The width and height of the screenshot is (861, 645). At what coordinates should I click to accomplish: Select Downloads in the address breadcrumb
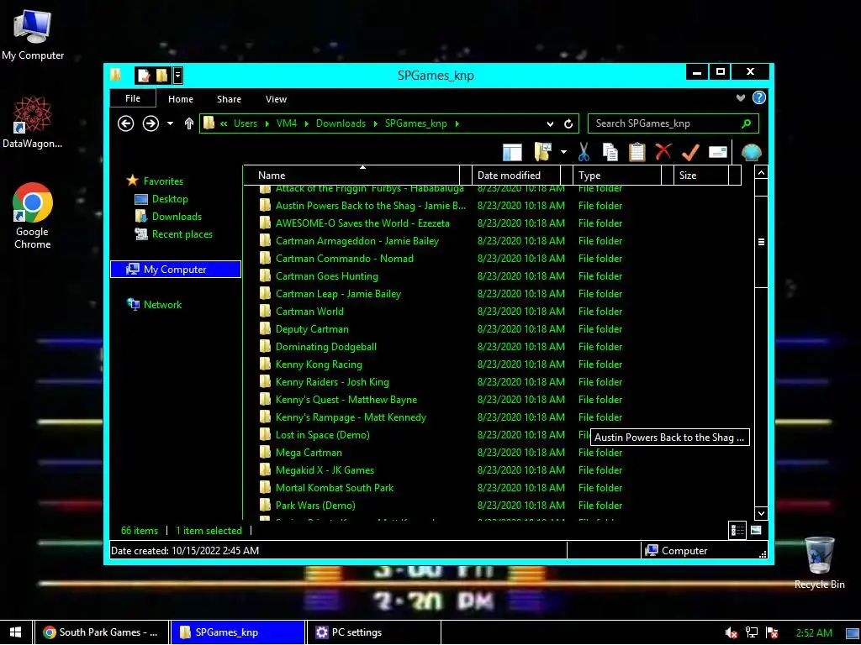point(341,123)
